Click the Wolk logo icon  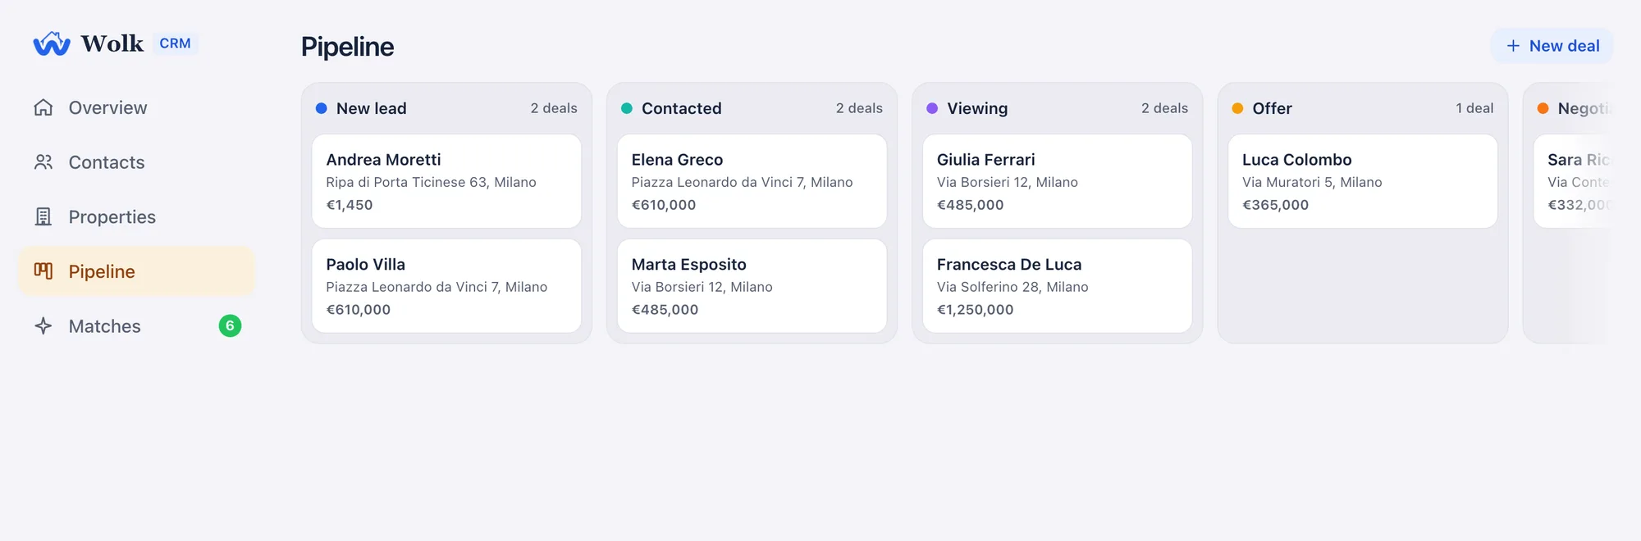click(x=52, y=43)
